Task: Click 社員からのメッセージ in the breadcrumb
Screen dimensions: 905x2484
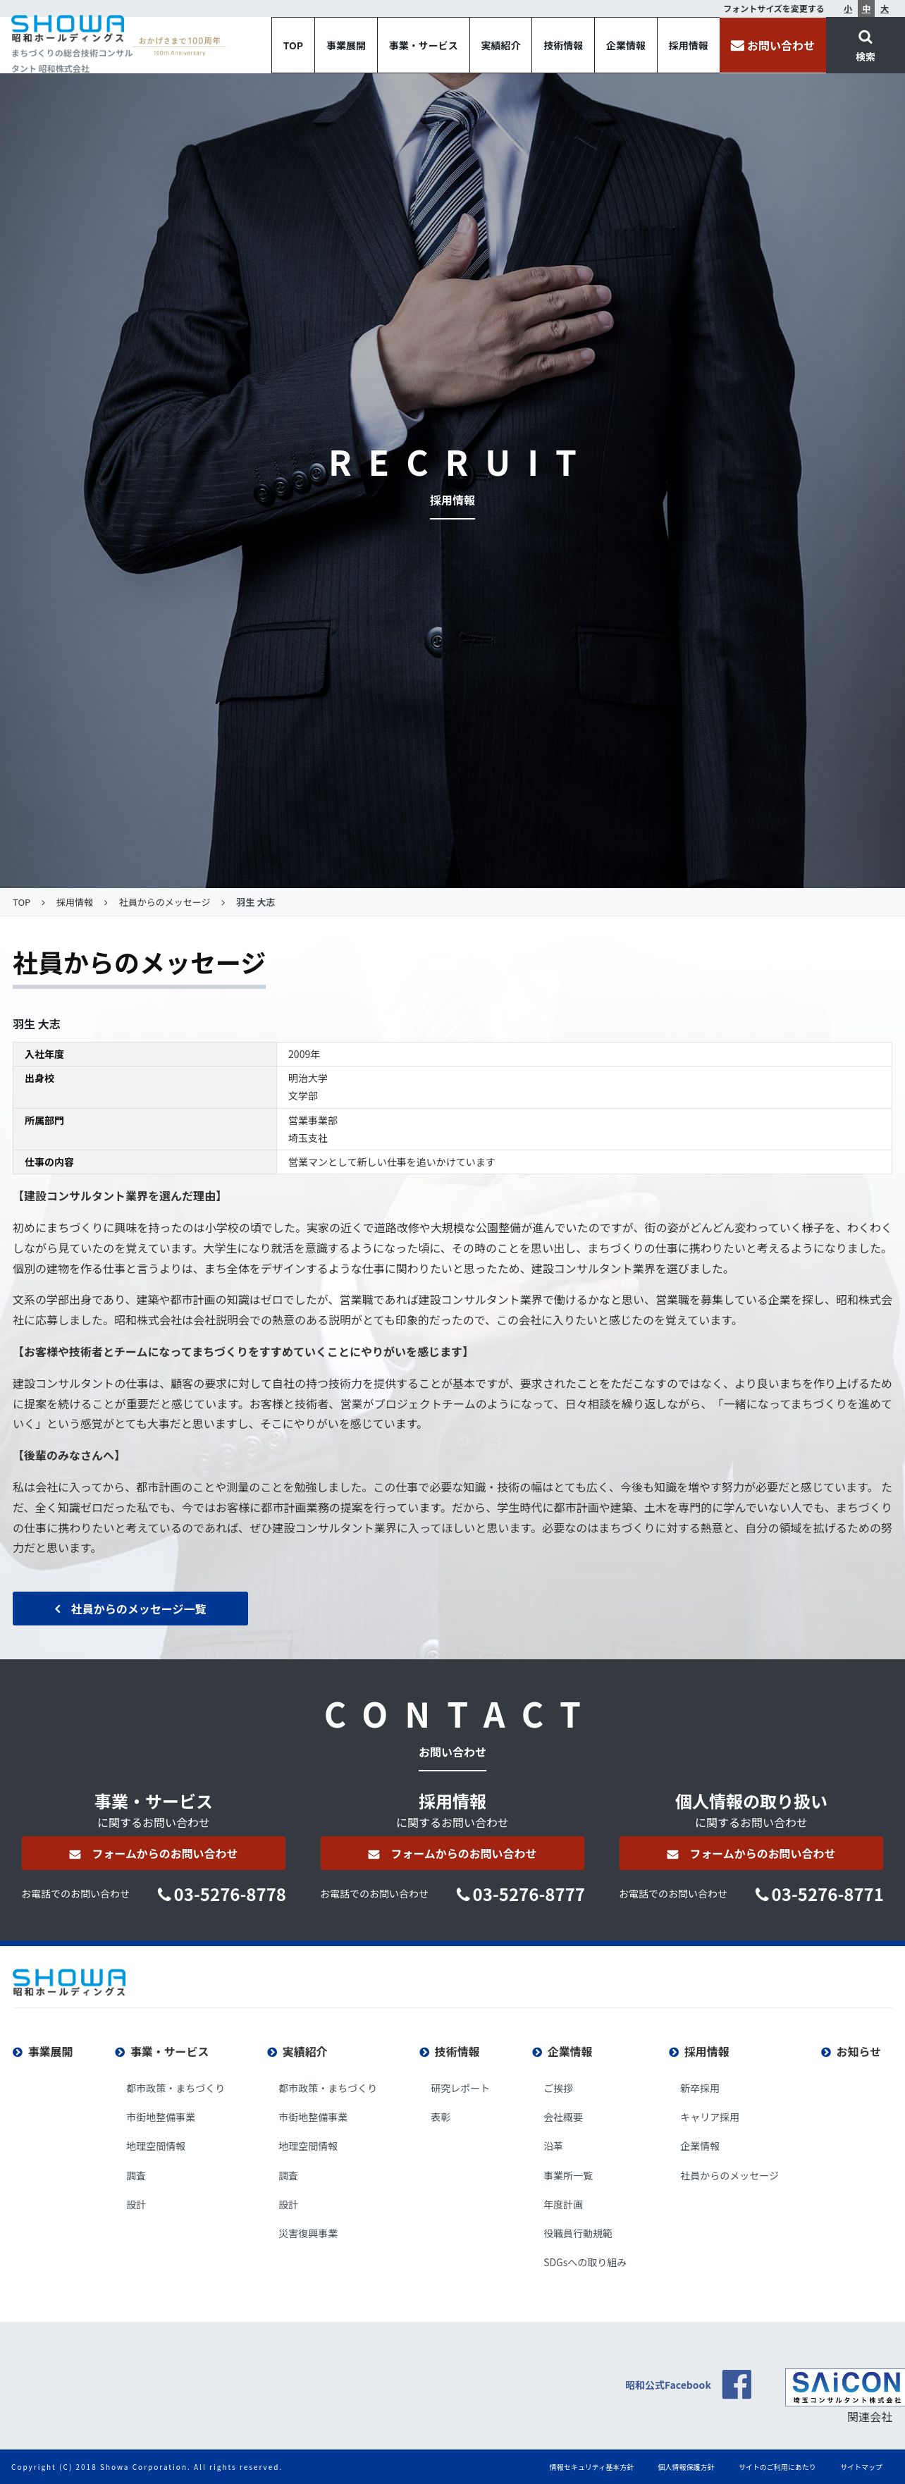Action: pyautogui.click(x=165, y=902)
